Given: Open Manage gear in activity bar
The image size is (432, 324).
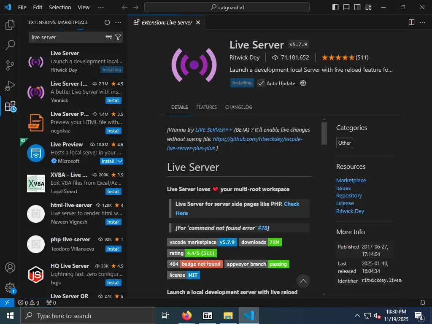Looking at the screenshot, I should point(11,288).
